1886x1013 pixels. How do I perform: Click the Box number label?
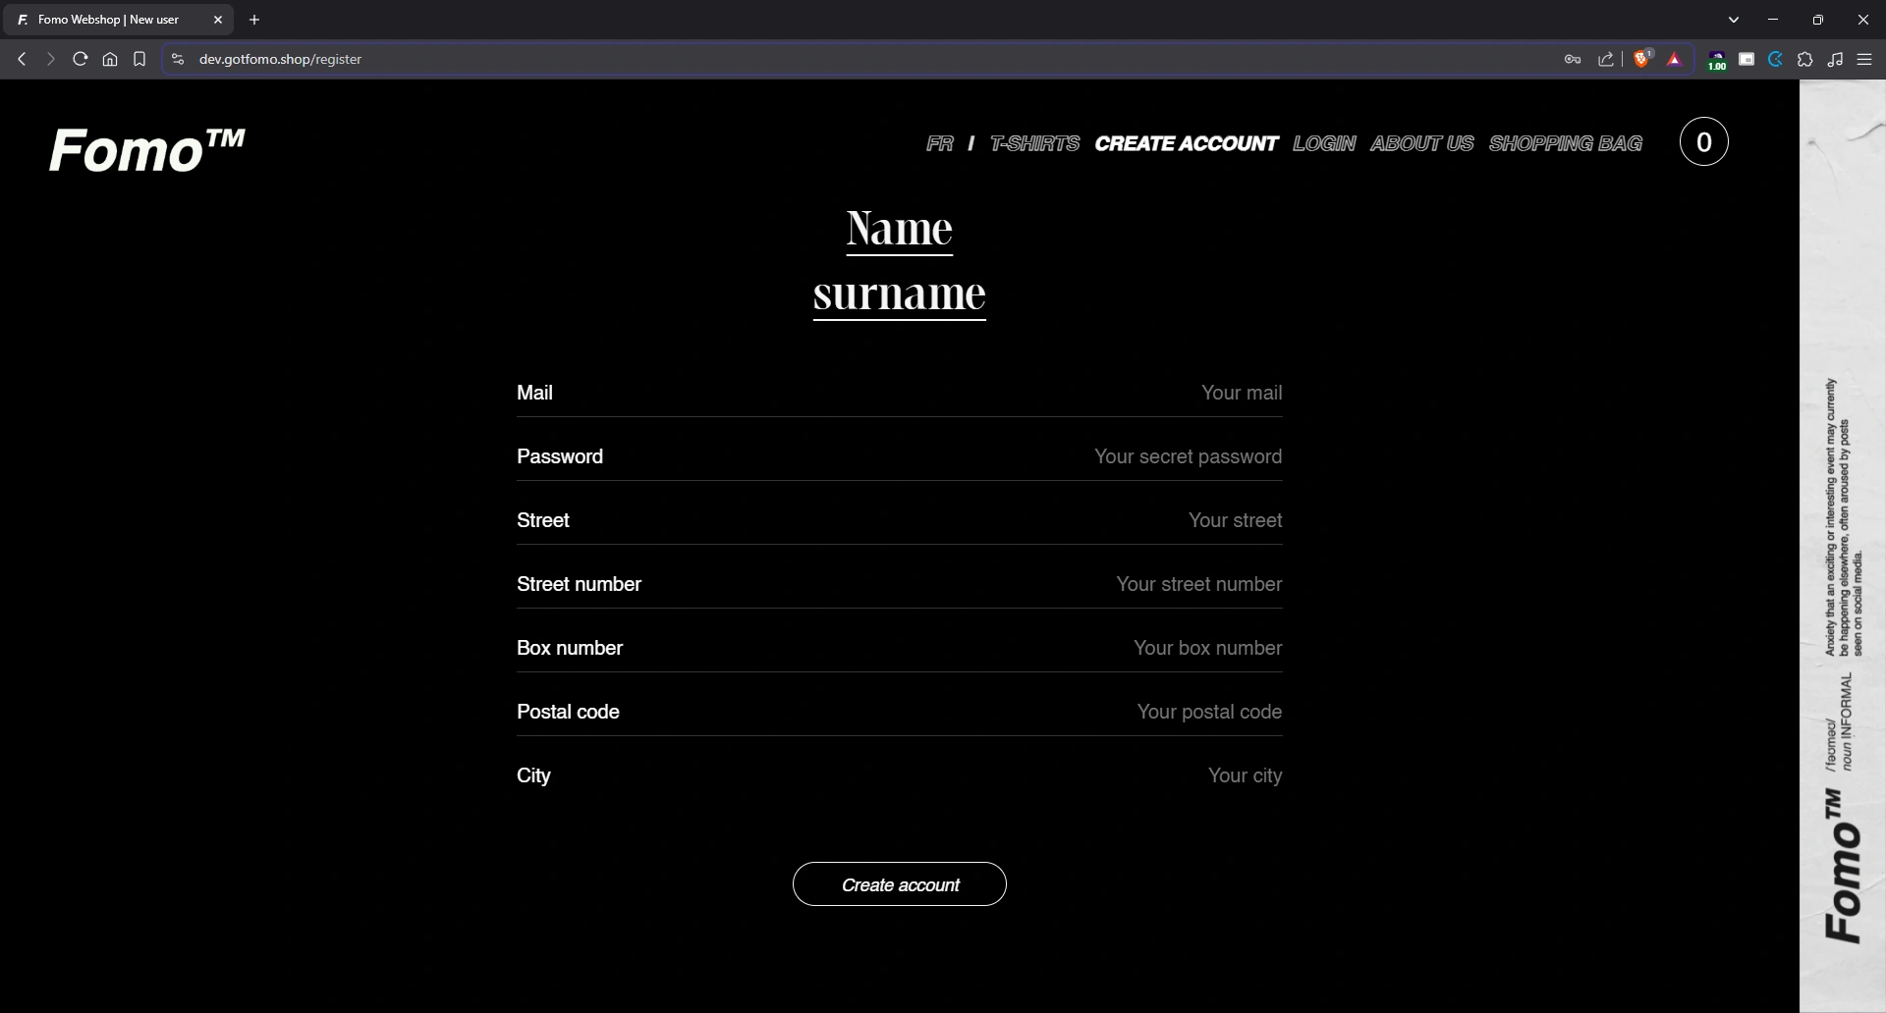(x=570, y=648)
